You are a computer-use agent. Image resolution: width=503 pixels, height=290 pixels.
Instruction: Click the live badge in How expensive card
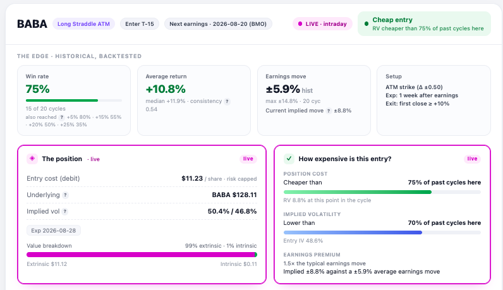[472, 159]
